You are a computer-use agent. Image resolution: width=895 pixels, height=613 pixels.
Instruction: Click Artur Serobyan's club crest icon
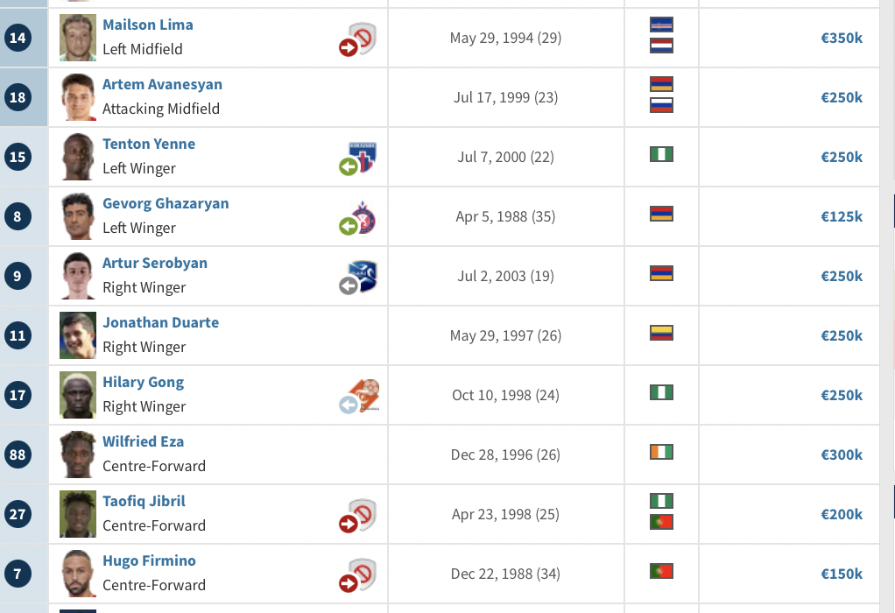tap(358, 277)
